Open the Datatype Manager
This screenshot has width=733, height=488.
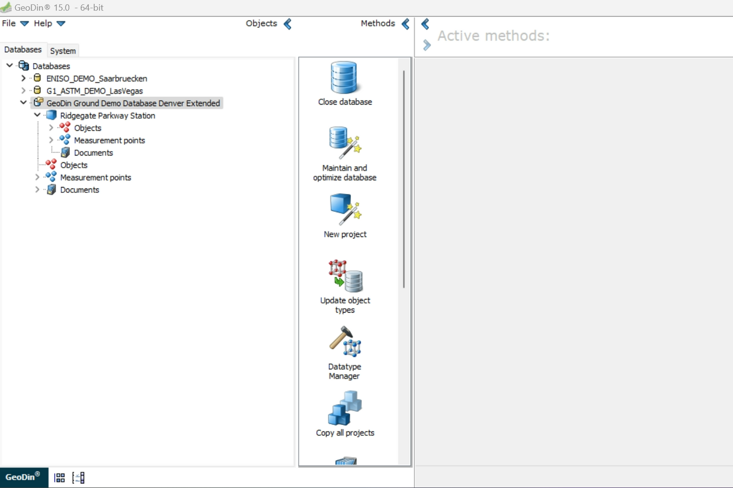tap(345, 342)
